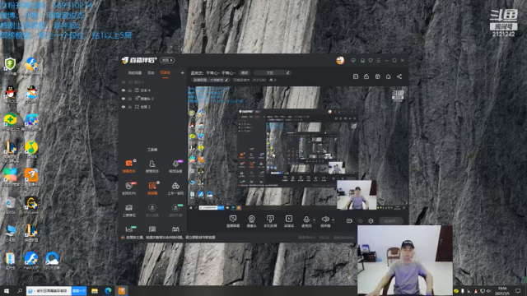
Task: Open the room manager assistant tool
Action: point(152,166)
